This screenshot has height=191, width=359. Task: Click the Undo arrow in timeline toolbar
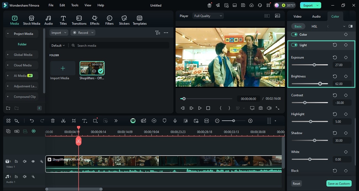coord(32,121)
